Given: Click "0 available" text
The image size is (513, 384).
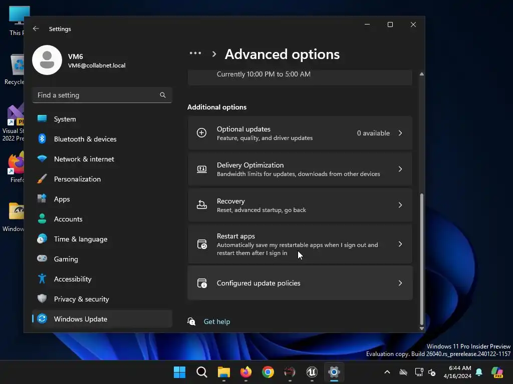Looking at the screenshot, I should coord(373,133).
